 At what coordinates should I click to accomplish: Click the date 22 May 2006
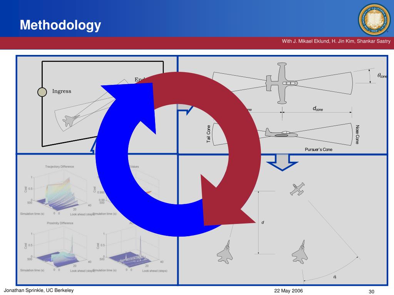[x=289, y=291]
